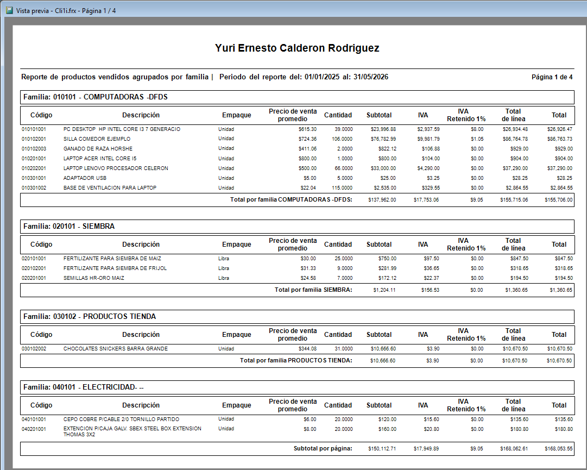Click the price $344.08
The width and height of the screenshot is (587, 470).
pyautogui.click(x=307, y=349)
